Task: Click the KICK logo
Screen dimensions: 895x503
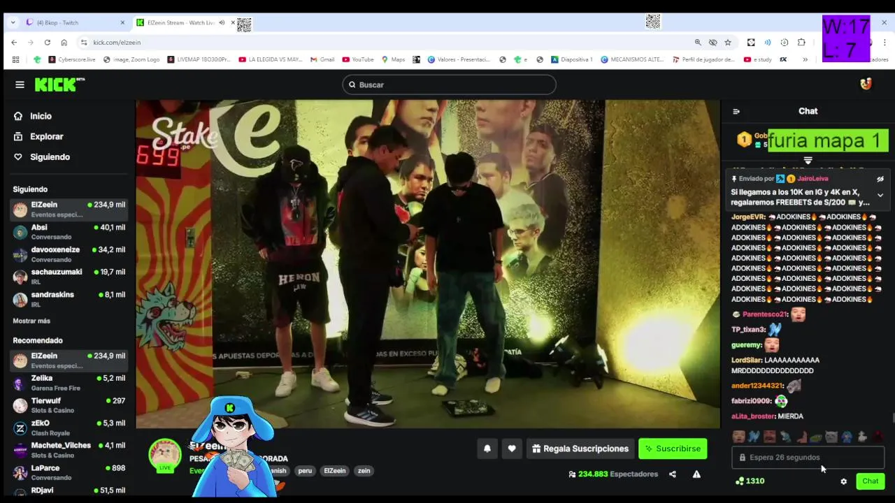Action: (59, 85)
